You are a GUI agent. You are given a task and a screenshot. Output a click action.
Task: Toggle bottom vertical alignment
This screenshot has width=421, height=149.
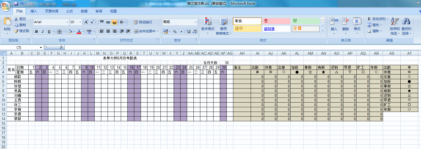[114, 22]
